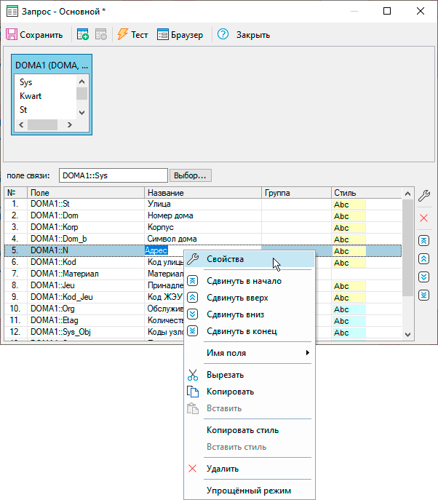
Task: Select Упрощённый режим menu entry
Action: coord(248,490)
